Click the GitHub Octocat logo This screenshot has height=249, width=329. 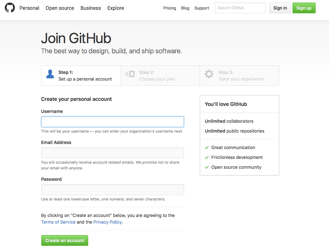click(x=10, y=8)
